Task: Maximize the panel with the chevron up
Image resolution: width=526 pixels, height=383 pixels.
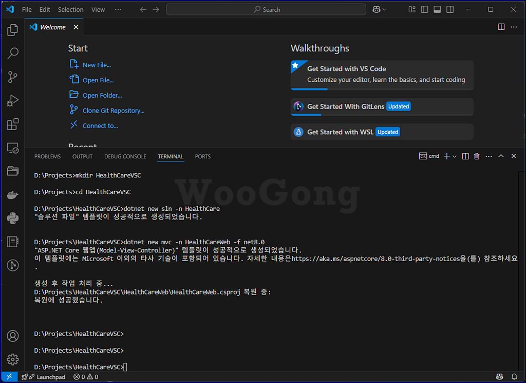Action: pos(501,156)
